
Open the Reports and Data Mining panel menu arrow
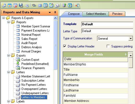pyautogui.click(x=50, y=13)
